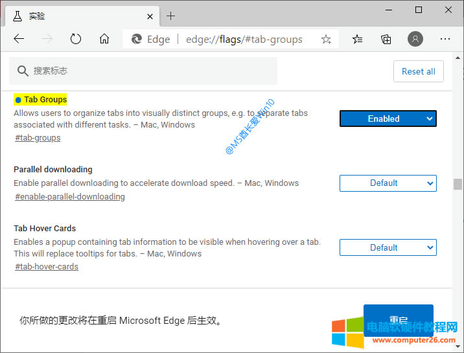Screen dimensions: 464x353
Task: Add this page to favorites star
Action: [326, 39]
